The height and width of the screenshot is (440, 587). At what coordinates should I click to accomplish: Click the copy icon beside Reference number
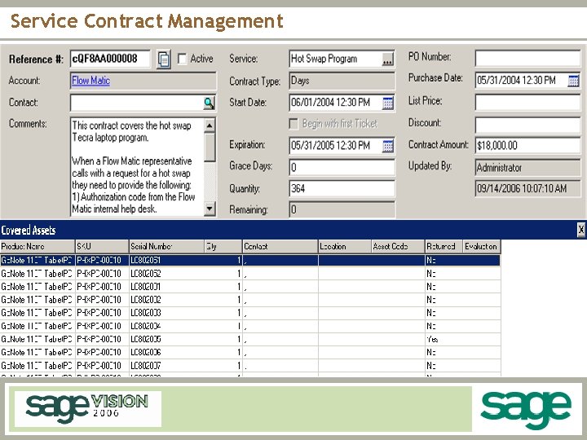point(164,59)
